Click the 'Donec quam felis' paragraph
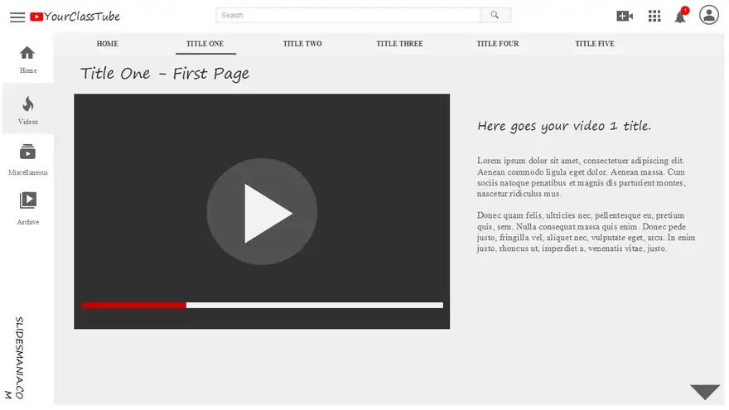Screen dimensions: 729x410 pos(586,232)
